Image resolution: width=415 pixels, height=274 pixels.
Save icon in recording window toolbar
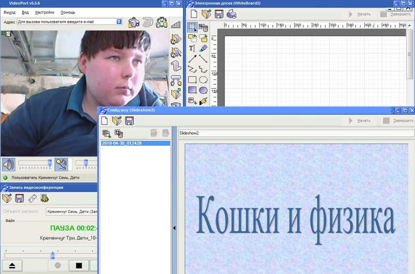tap(20, 198)
